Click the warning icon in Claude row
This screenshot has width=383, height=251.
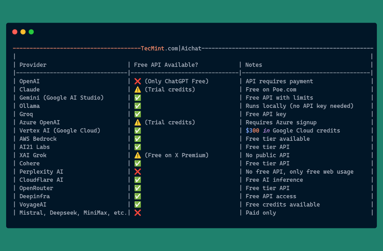(x=137, y=90)
